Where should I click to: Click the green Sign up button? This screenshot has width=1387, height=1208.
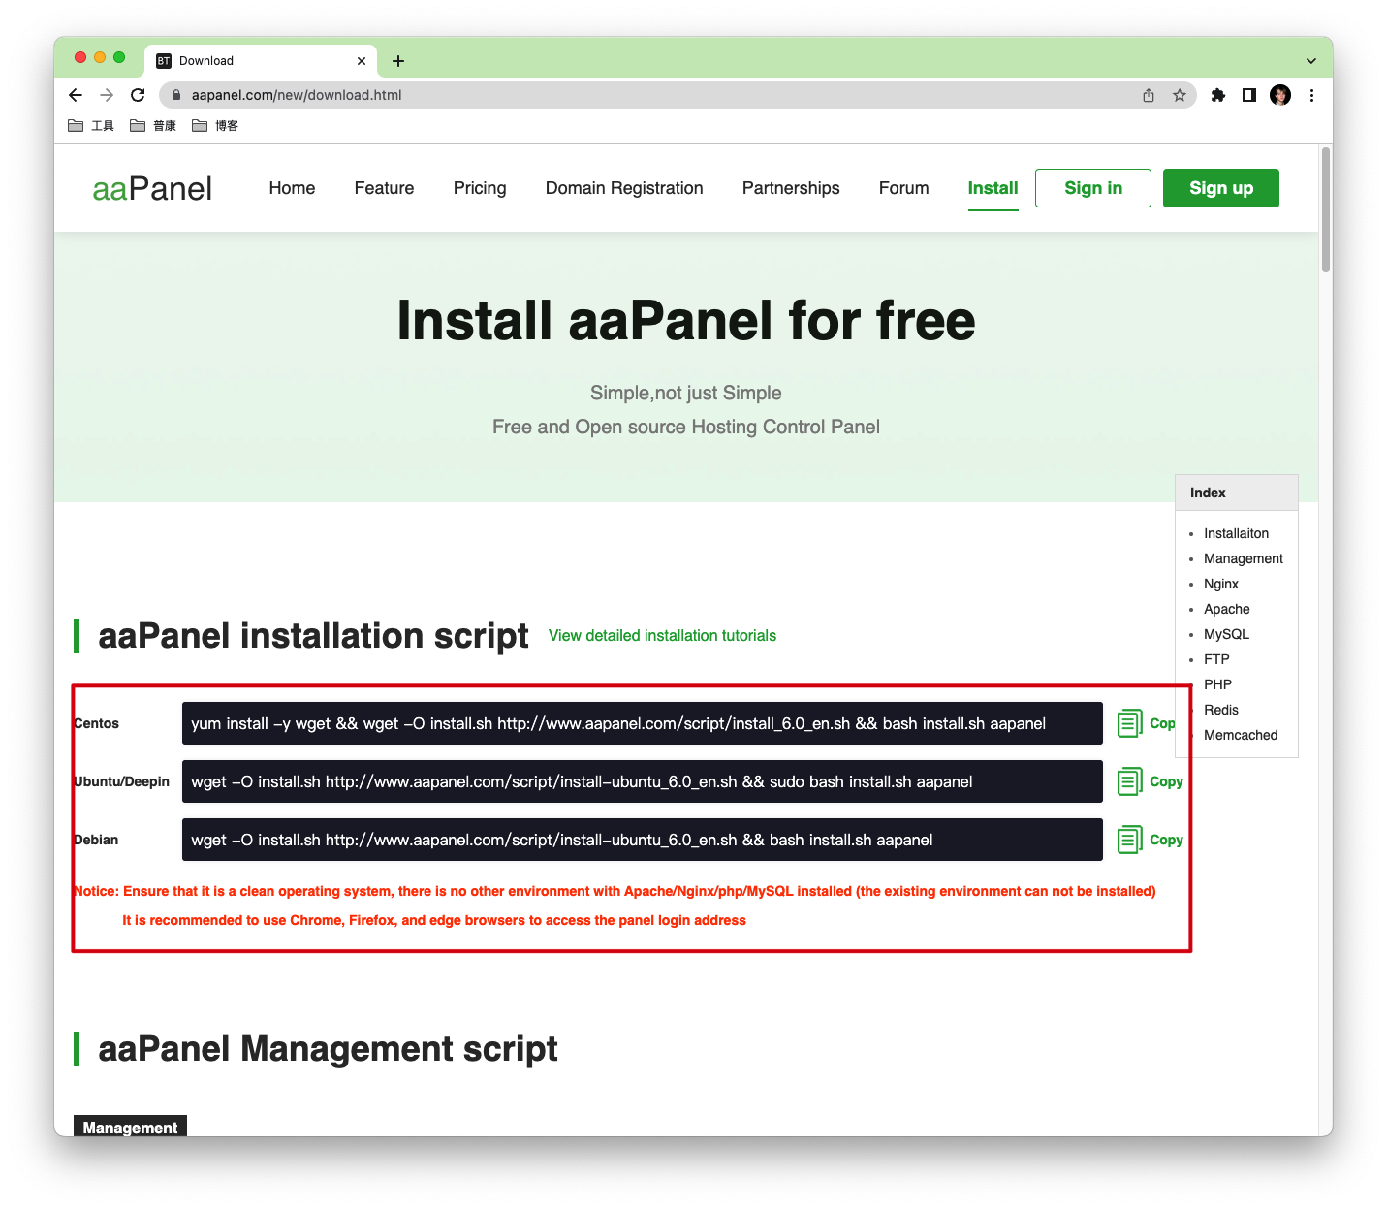(1221, 188)
